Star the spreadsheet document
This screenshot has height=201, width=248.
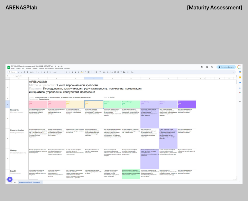[x=55, y=66]
